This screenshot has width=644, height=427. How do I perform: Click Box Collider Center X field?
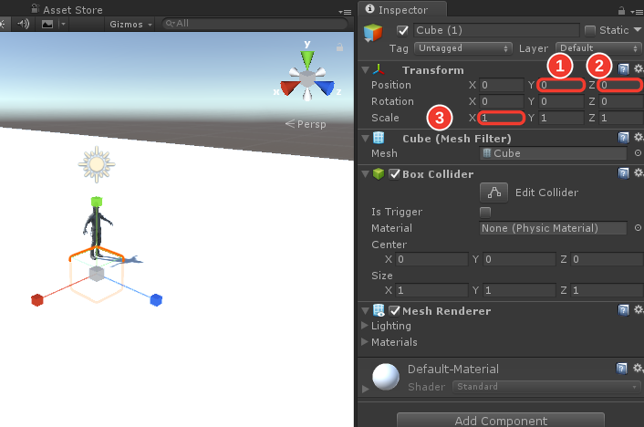click(x=431, y=259)
